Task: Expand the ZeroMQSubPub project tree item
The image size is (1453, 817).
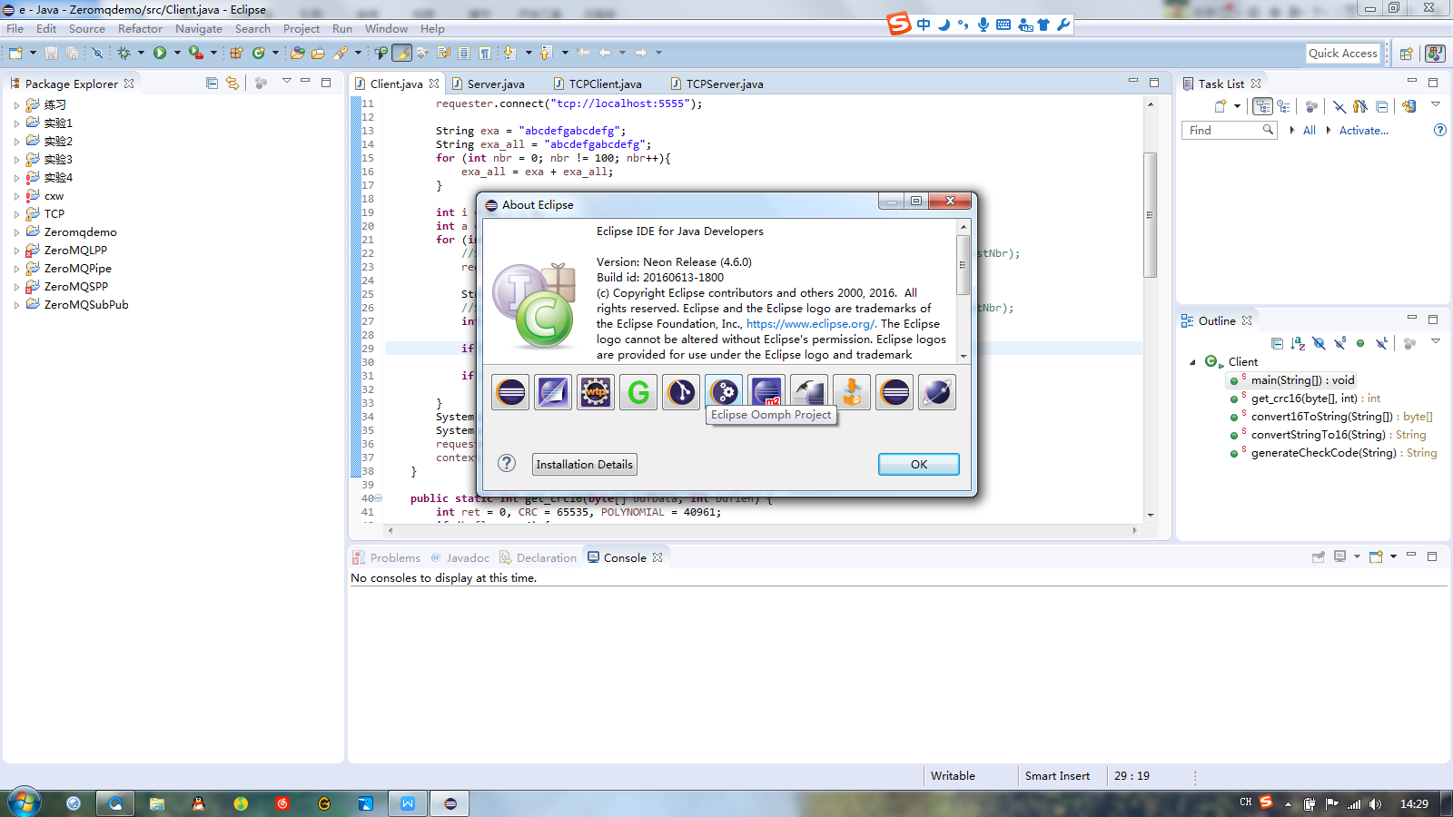Action: [16, 305]
